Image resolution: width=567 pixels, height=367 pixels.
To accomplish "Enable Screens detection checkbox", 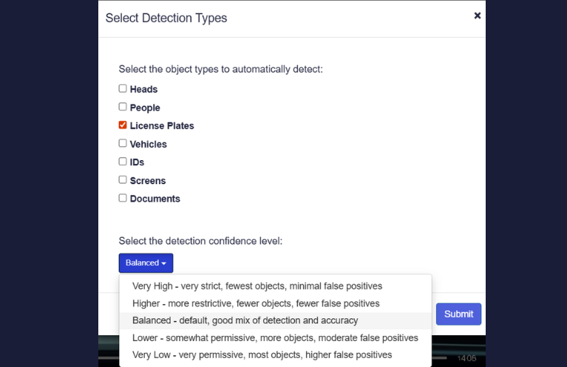I will [x=123, y=180].
